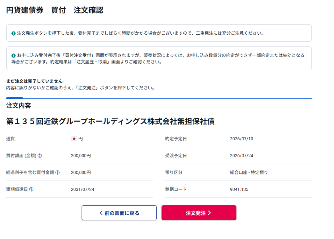This screenshot has height=239, width=334.
Task: Click the 預り区分 label
Action: tap(174, 172)
